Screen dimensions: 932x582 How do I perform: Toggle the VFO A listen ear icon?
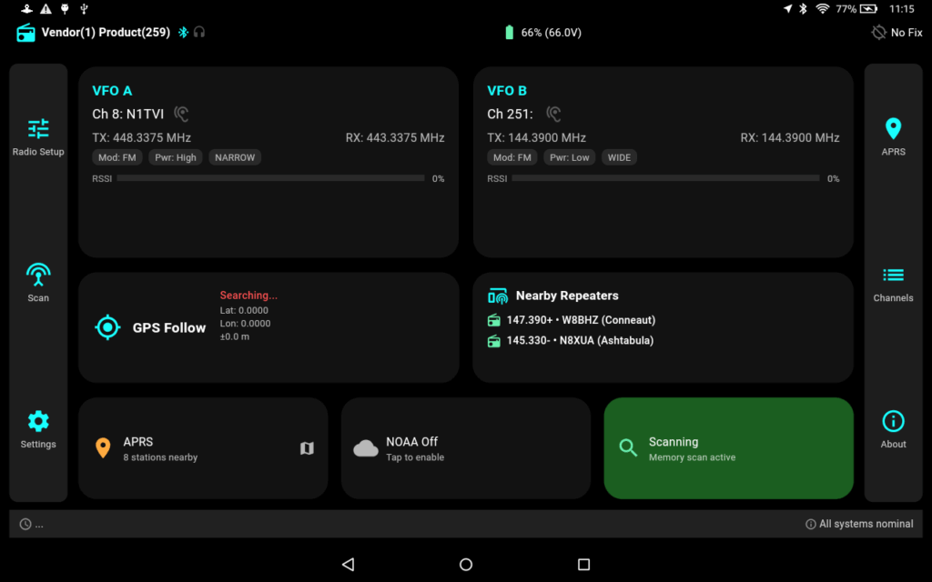pyautogui.click(x=181, y=114)
